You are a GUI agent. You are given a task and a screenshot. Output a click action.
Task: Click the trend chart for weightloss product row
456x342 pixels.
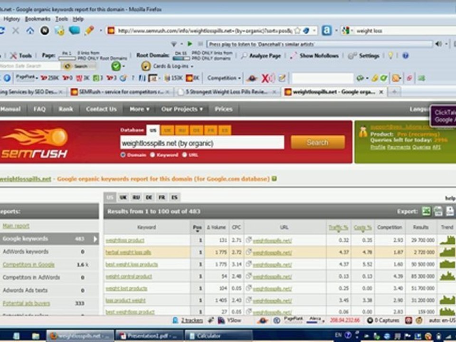click(447, 240)
